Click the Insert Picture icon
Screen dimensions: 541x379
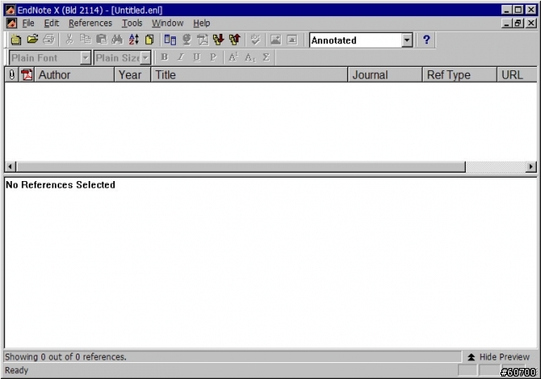(x=276, y=40)
